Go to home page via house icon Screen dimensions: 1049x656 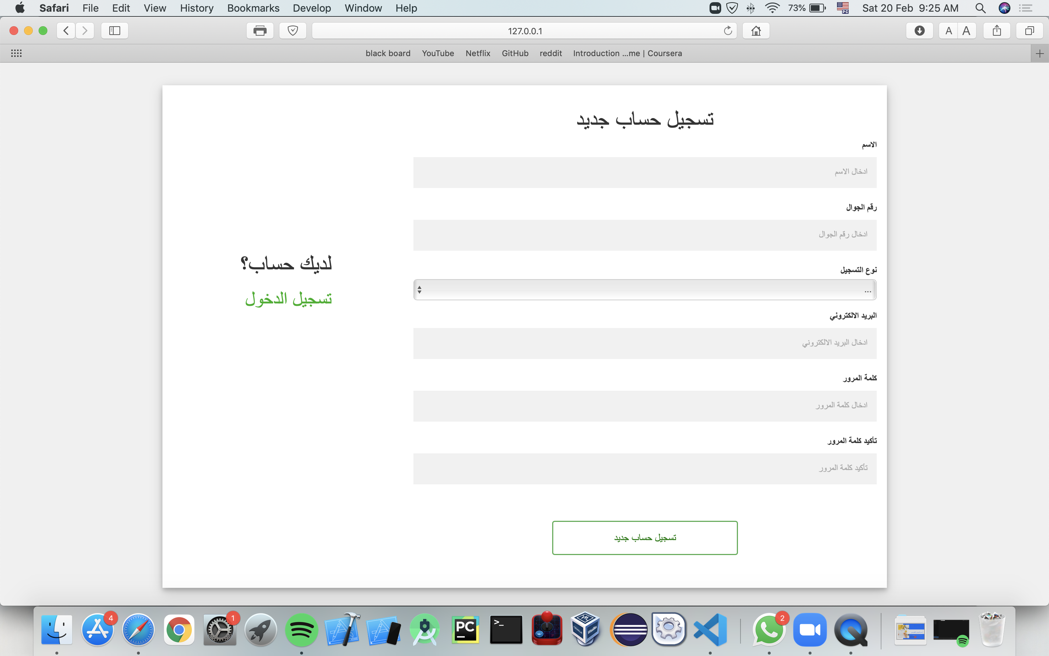tap(756, 31)
